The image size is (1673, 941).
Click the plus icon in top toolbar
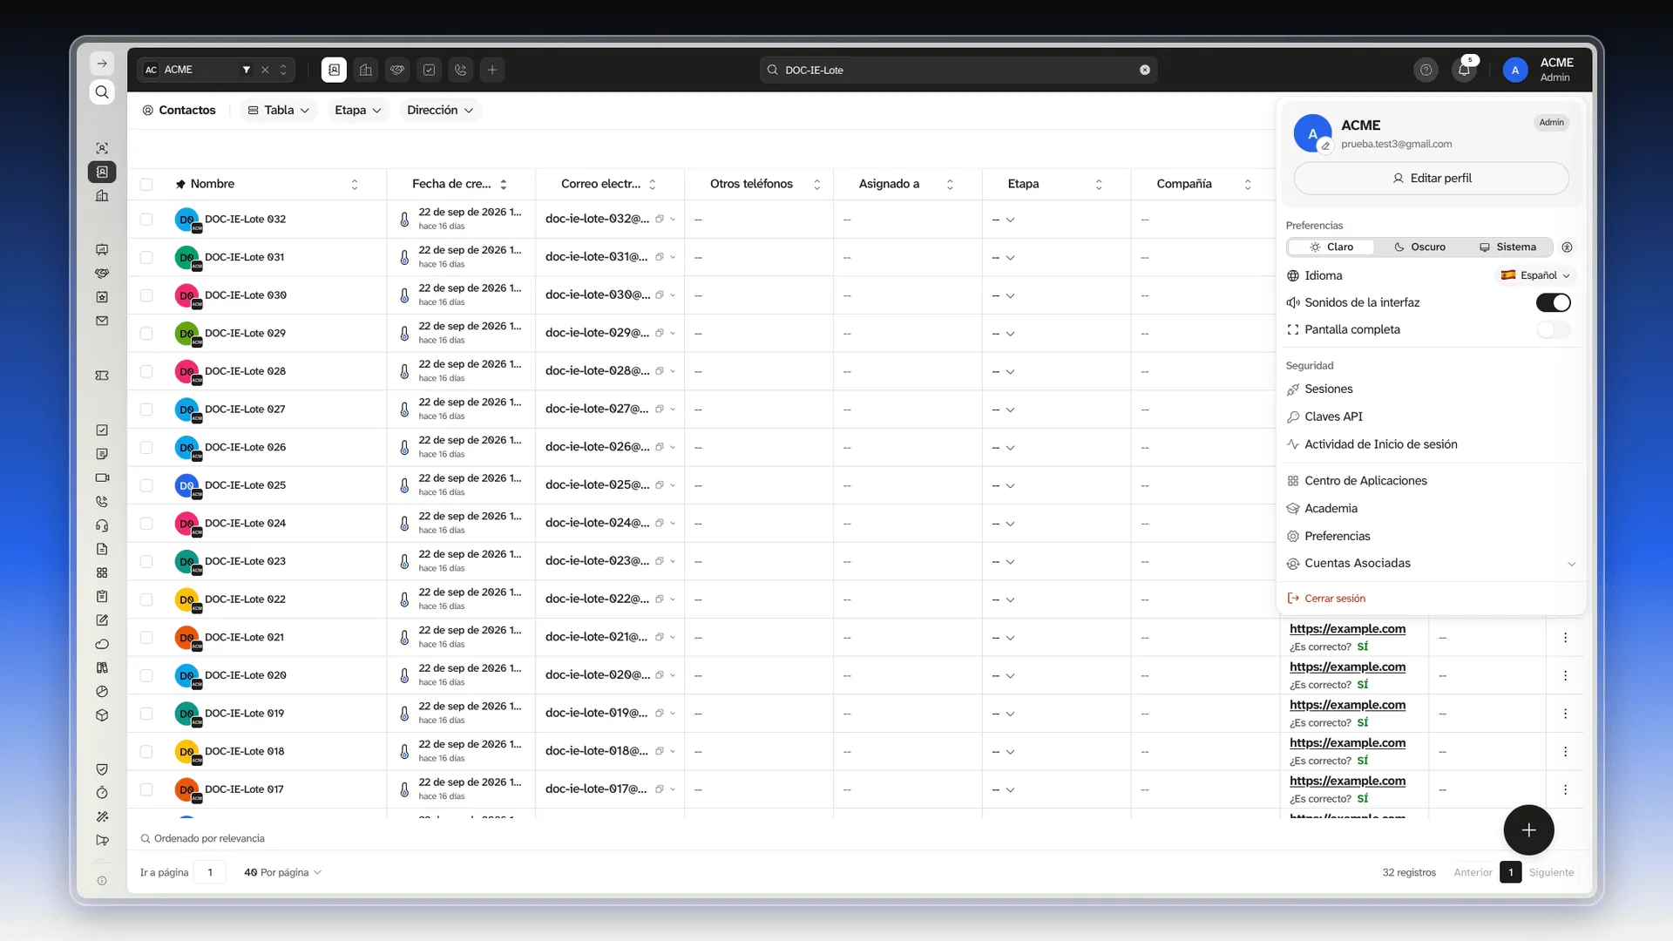(x=492, y=70)
